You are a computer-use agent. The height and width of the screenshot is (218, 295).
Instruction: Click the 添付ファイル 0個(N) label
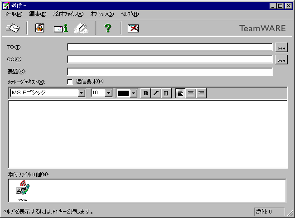(28, 174)
